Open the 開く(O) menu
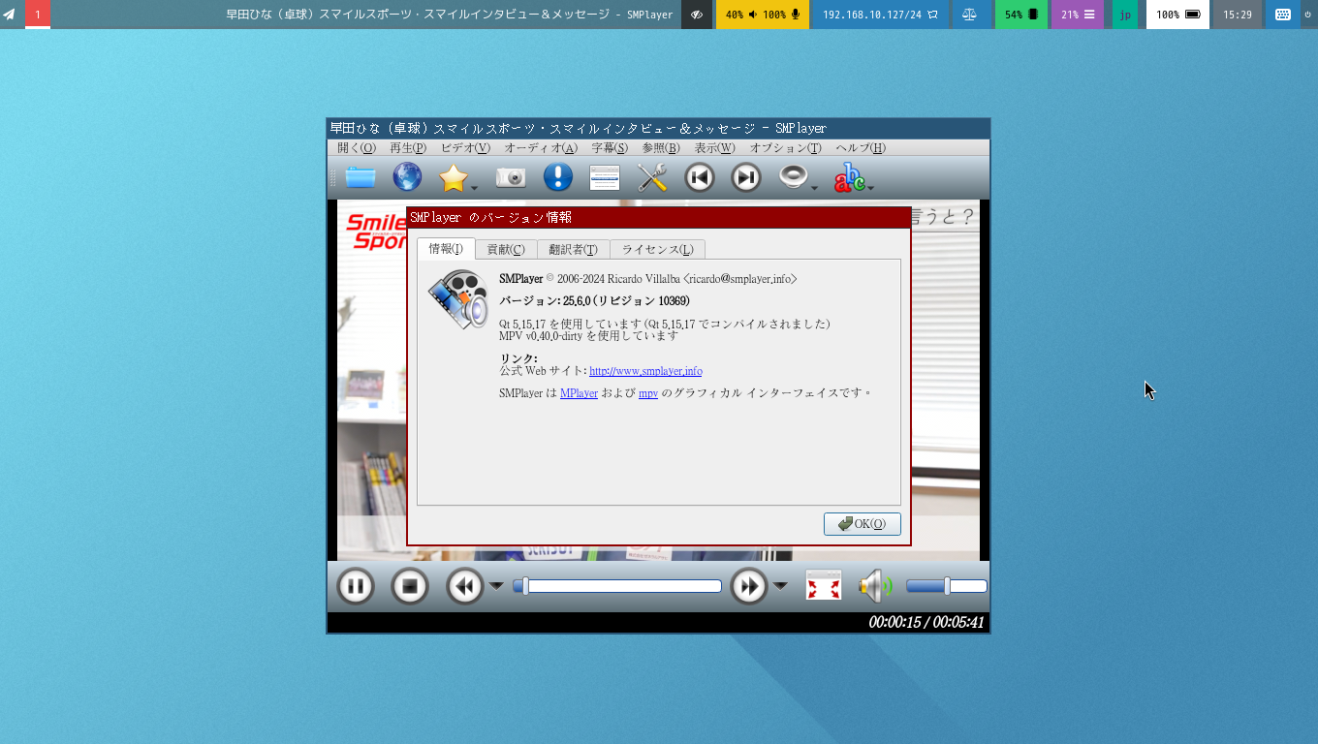 point(357,148)
